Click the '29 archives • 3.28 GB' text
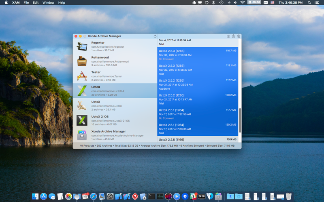 (104, 95)
